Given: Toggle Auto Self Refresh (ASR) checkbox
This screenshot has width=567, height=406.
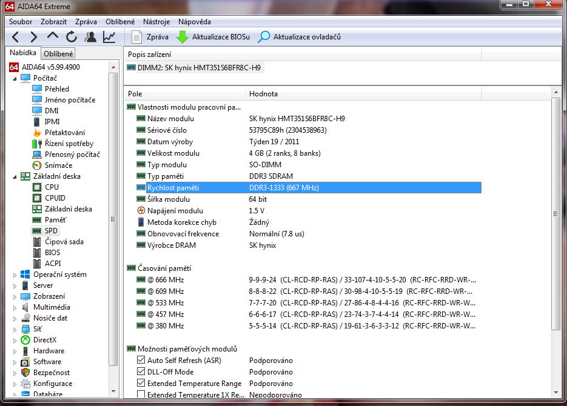Looking at the screenshot, I should [x=141, y=360].
